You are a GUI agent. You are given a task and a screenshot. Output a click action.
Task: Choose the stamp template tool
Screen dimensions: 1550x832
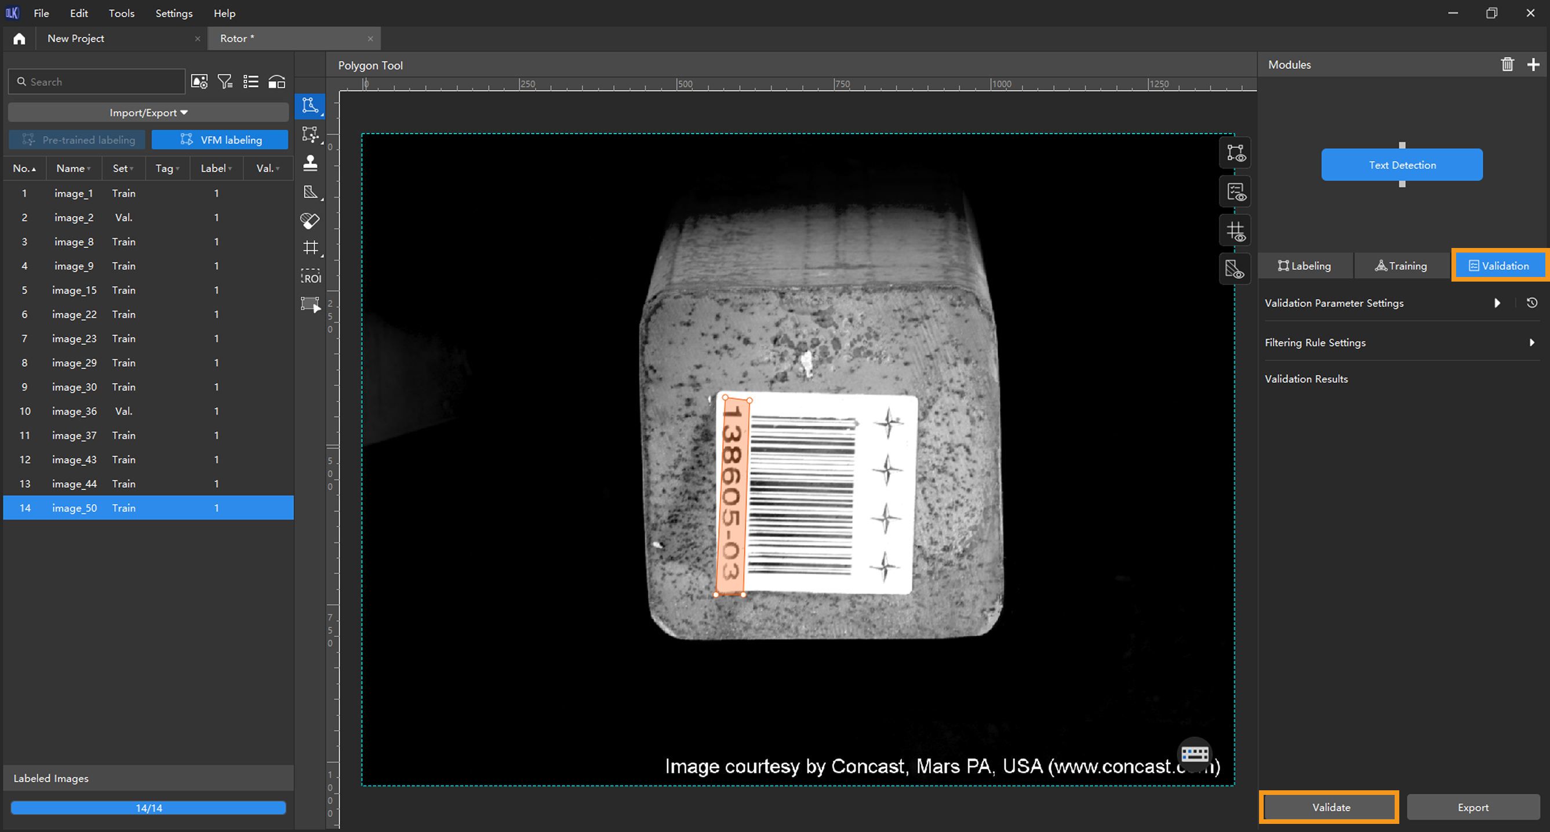(x=310, y=163)
